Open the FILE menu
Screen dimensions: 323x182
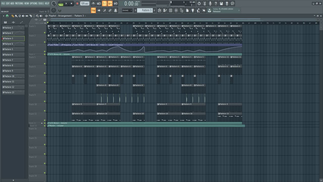coord(3,4)
